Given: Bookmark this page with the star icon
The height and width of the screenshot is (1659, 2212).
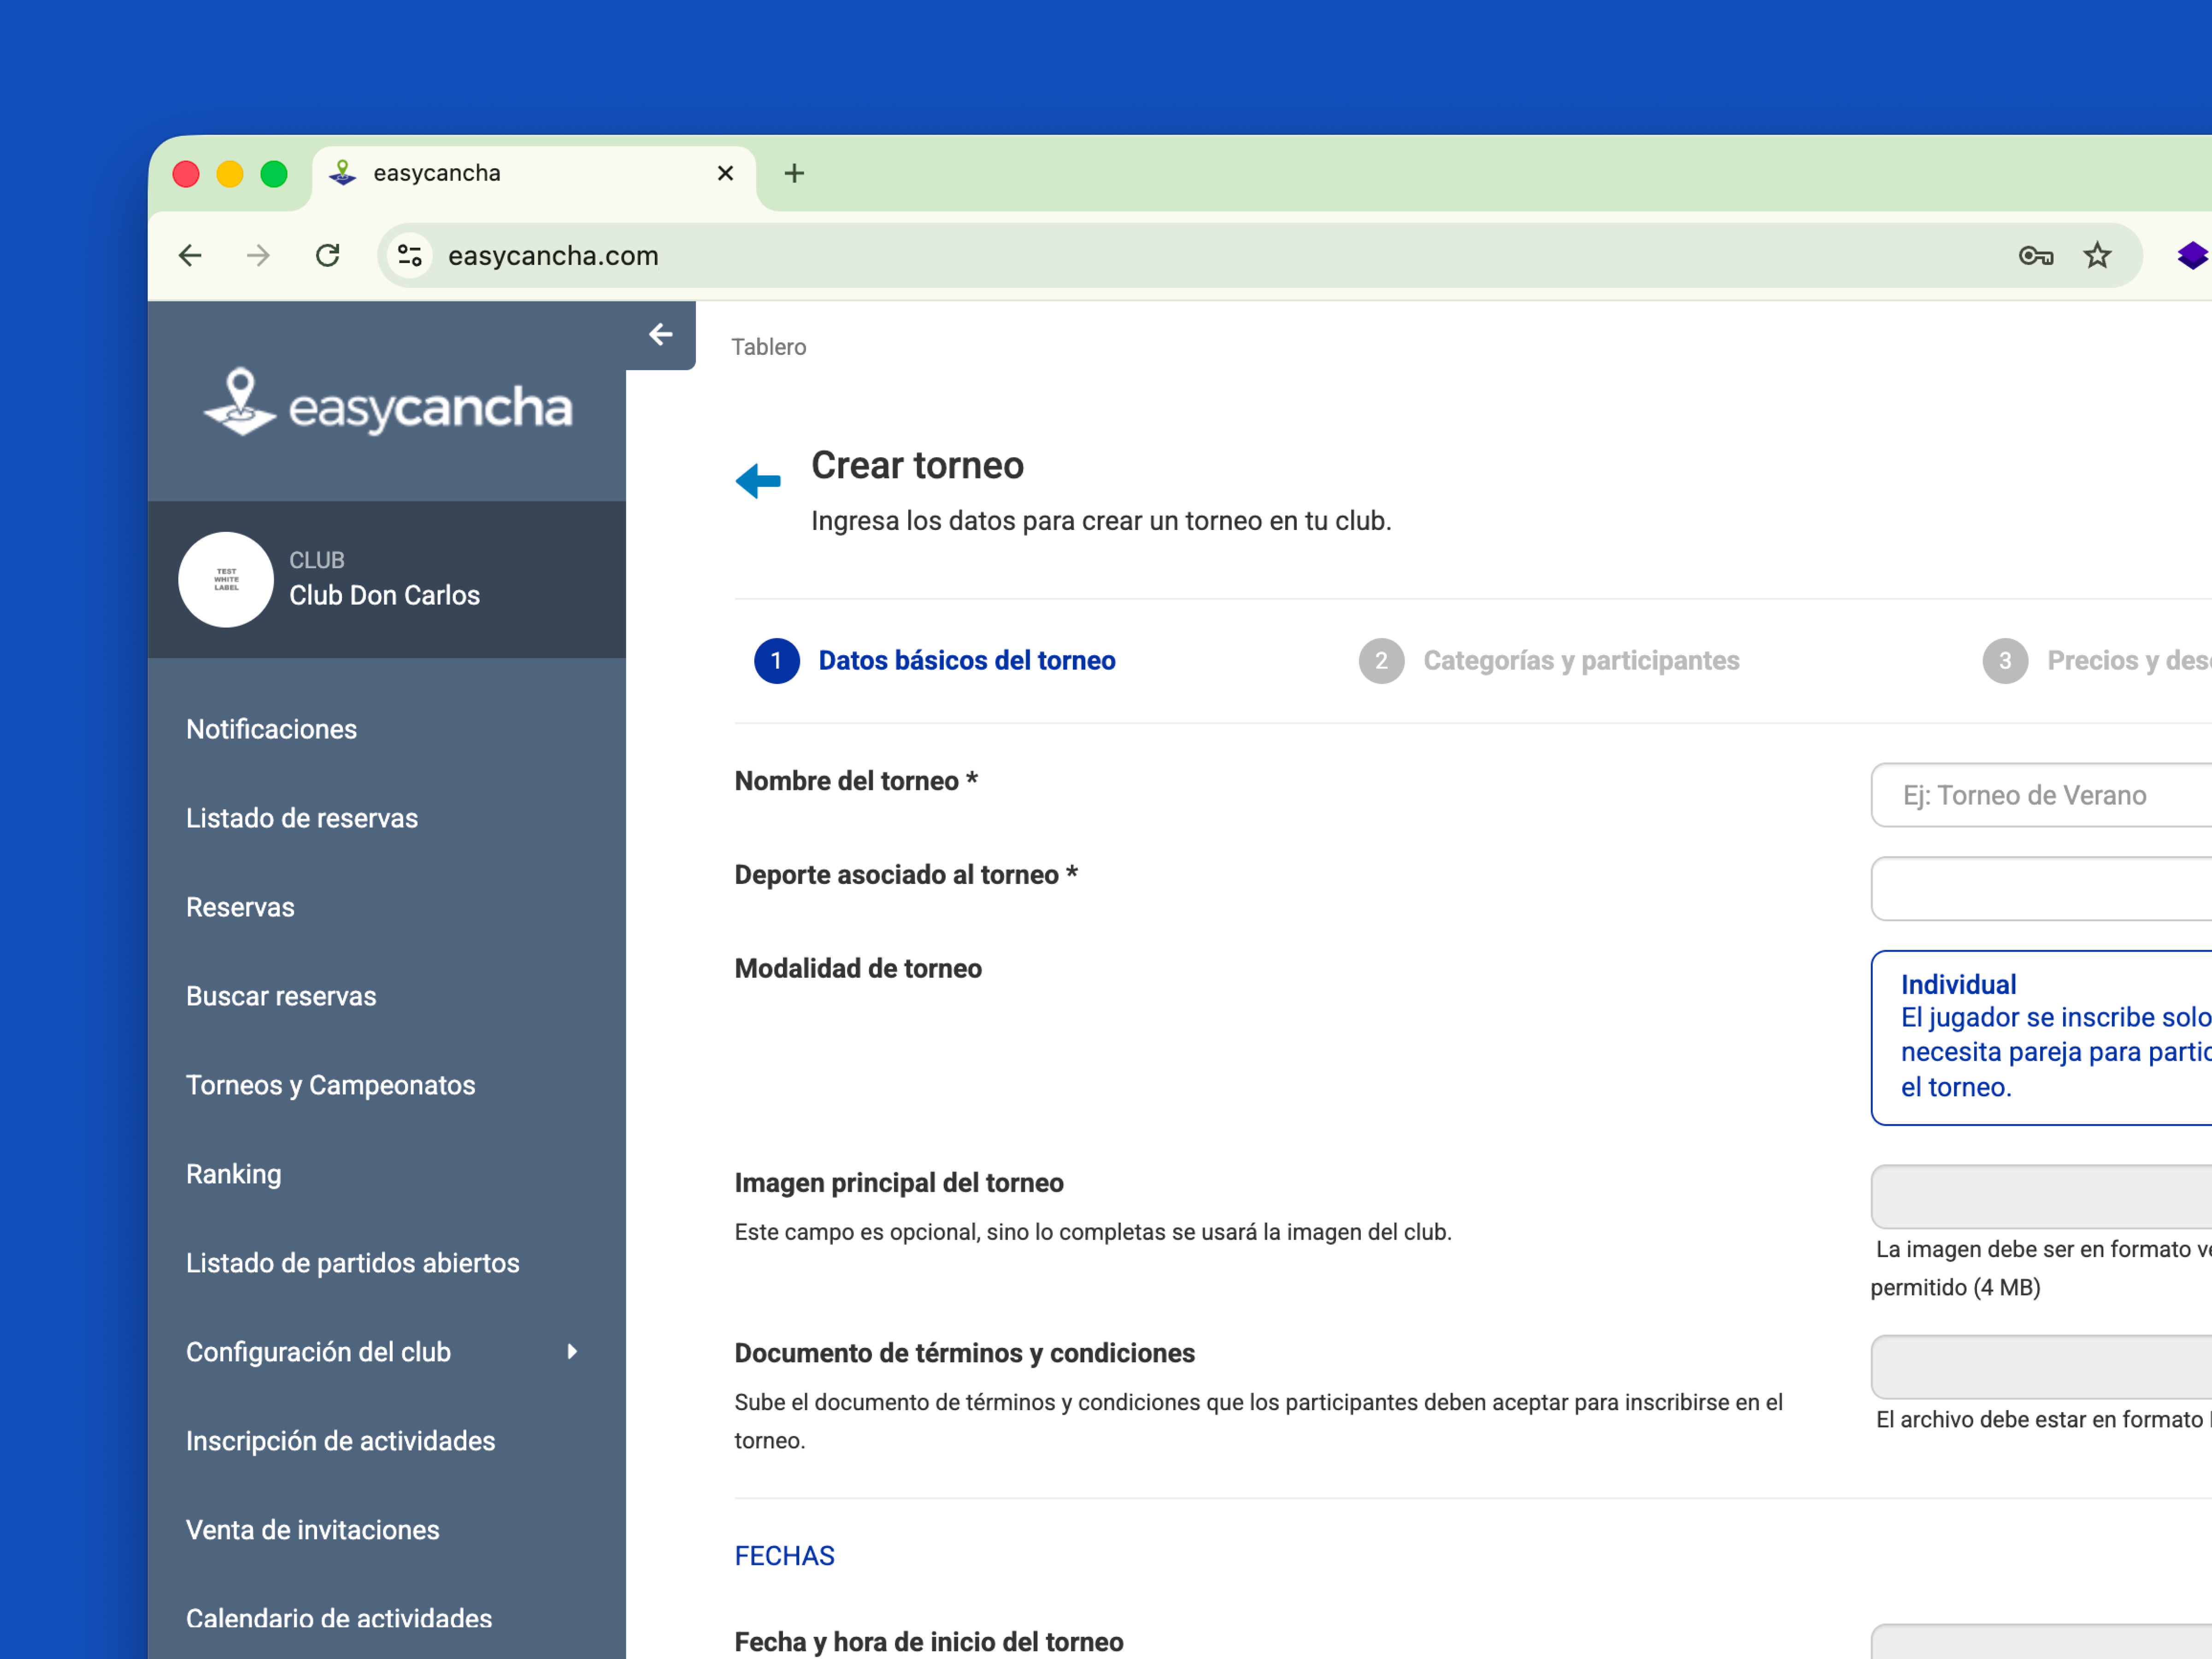Looking at the screenshot, I should [2097, 256].
